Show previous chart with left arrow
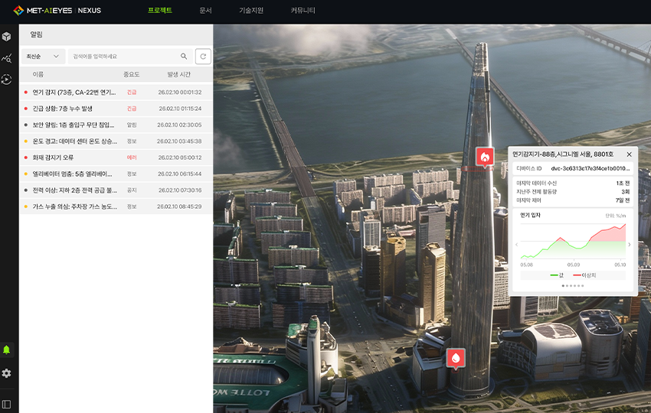This screenshot has width=651, height=413. click(x=516, y=245)
